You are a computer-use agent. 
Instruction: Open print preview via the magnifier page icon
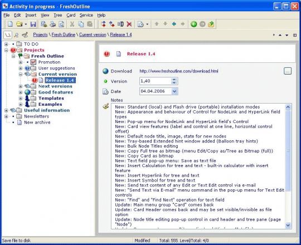coord(61,24)
